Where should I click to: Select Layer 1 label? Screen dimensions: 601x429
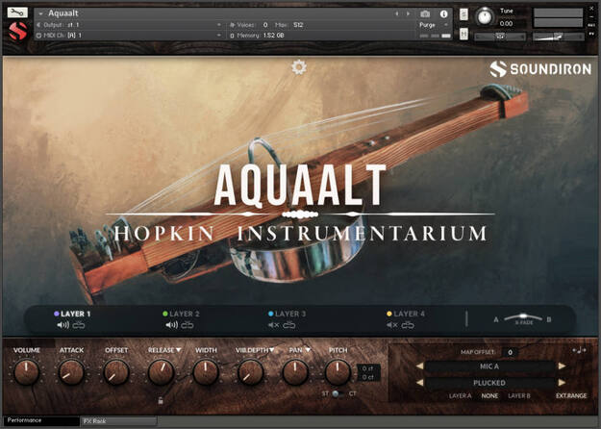(76, 314)
